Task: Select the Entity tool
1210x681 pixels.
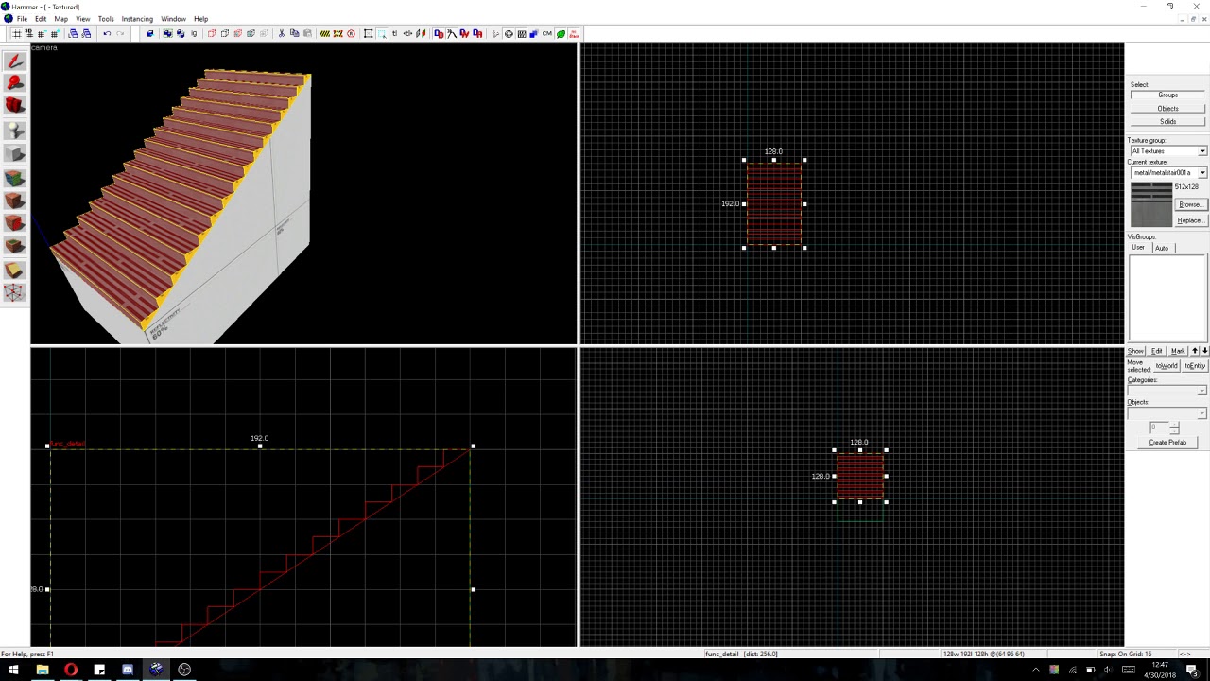Action: pyautogui.click(x=14, y=131)
